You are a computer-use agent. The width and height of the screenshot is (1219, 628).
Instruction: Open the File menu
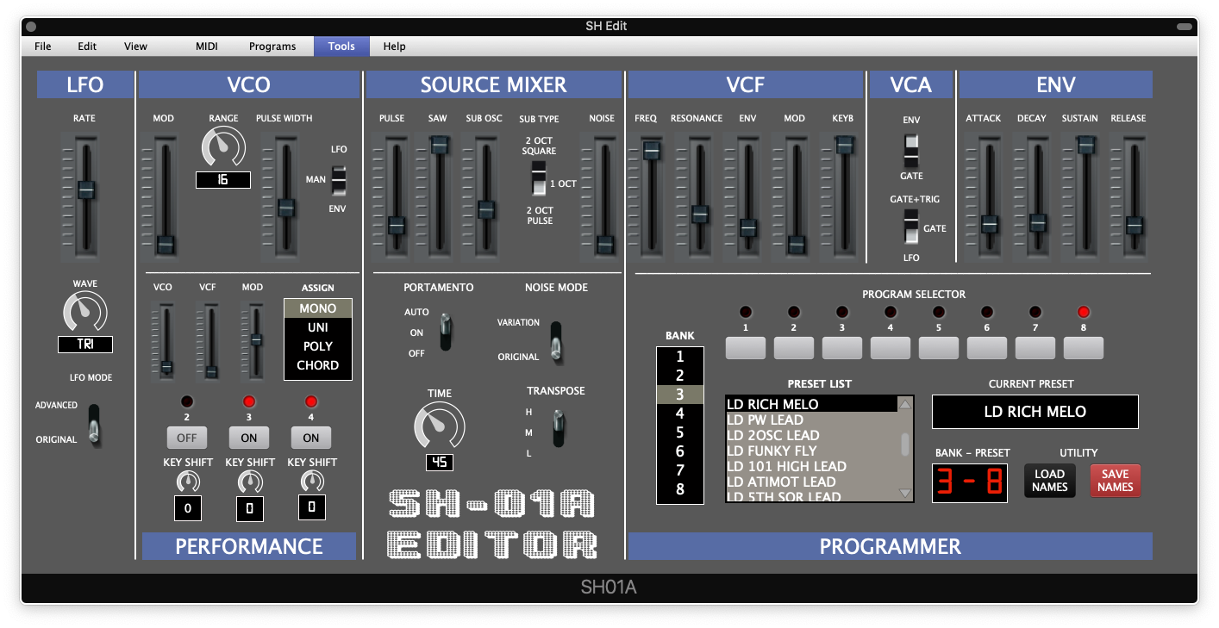coord(43,47)
